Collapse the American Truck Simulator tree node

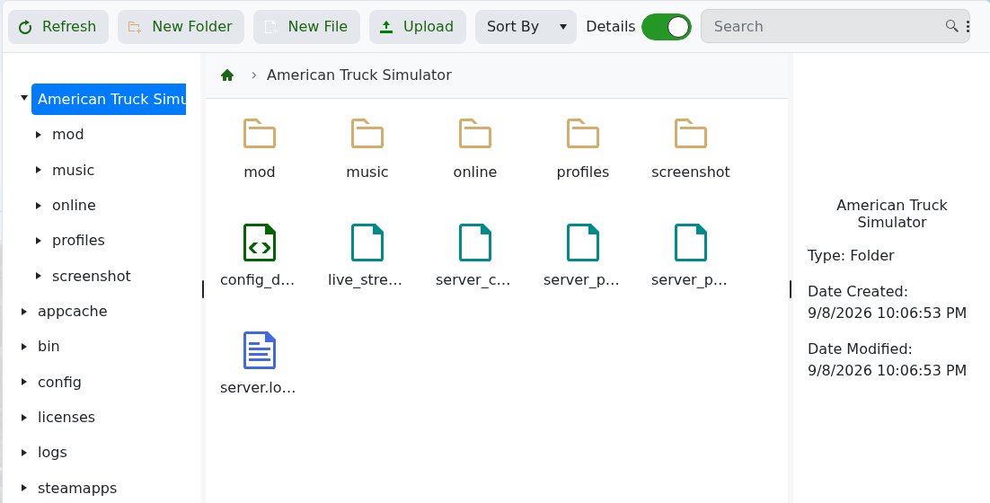24,98
